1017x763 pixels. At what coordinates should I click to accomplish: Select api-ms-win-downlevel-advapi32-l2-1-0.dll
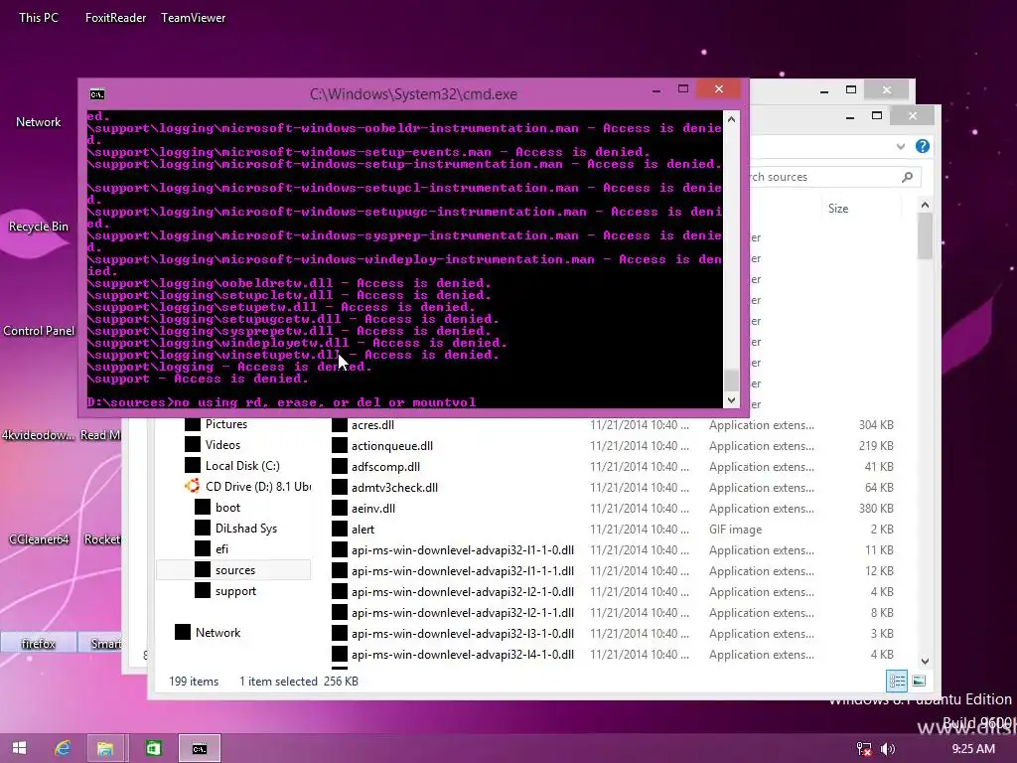pyautogui.click(x=463, y=592)
